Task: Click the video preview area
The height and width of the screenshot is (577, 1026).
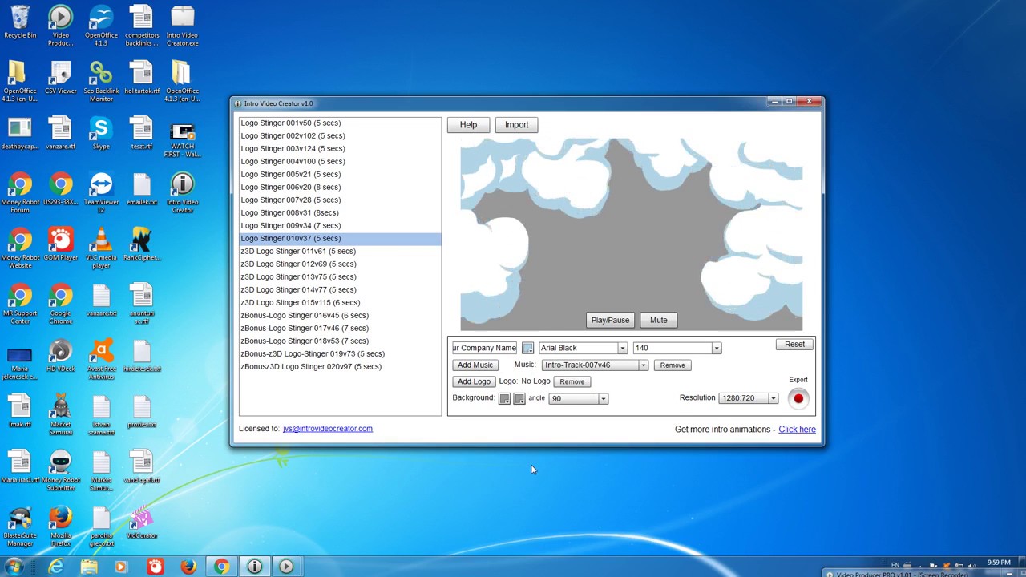Action: click(631, 234)
